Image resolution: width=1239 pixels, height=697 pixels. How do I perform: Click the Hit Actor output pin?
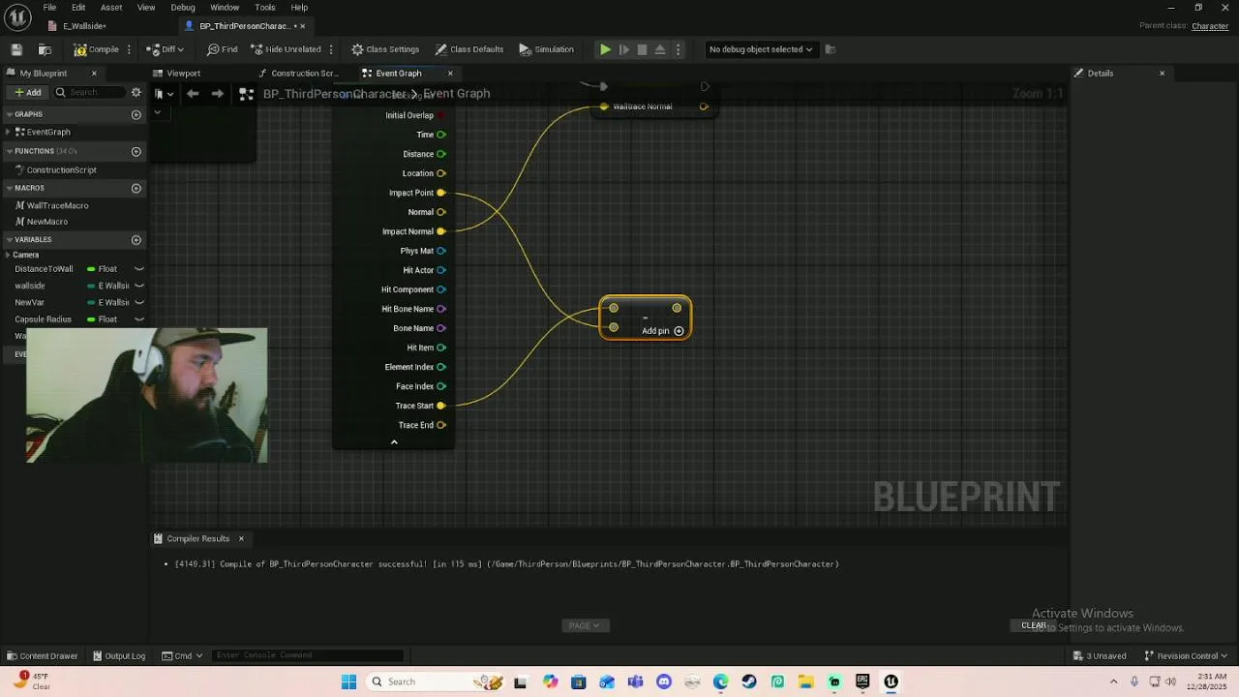441,270
